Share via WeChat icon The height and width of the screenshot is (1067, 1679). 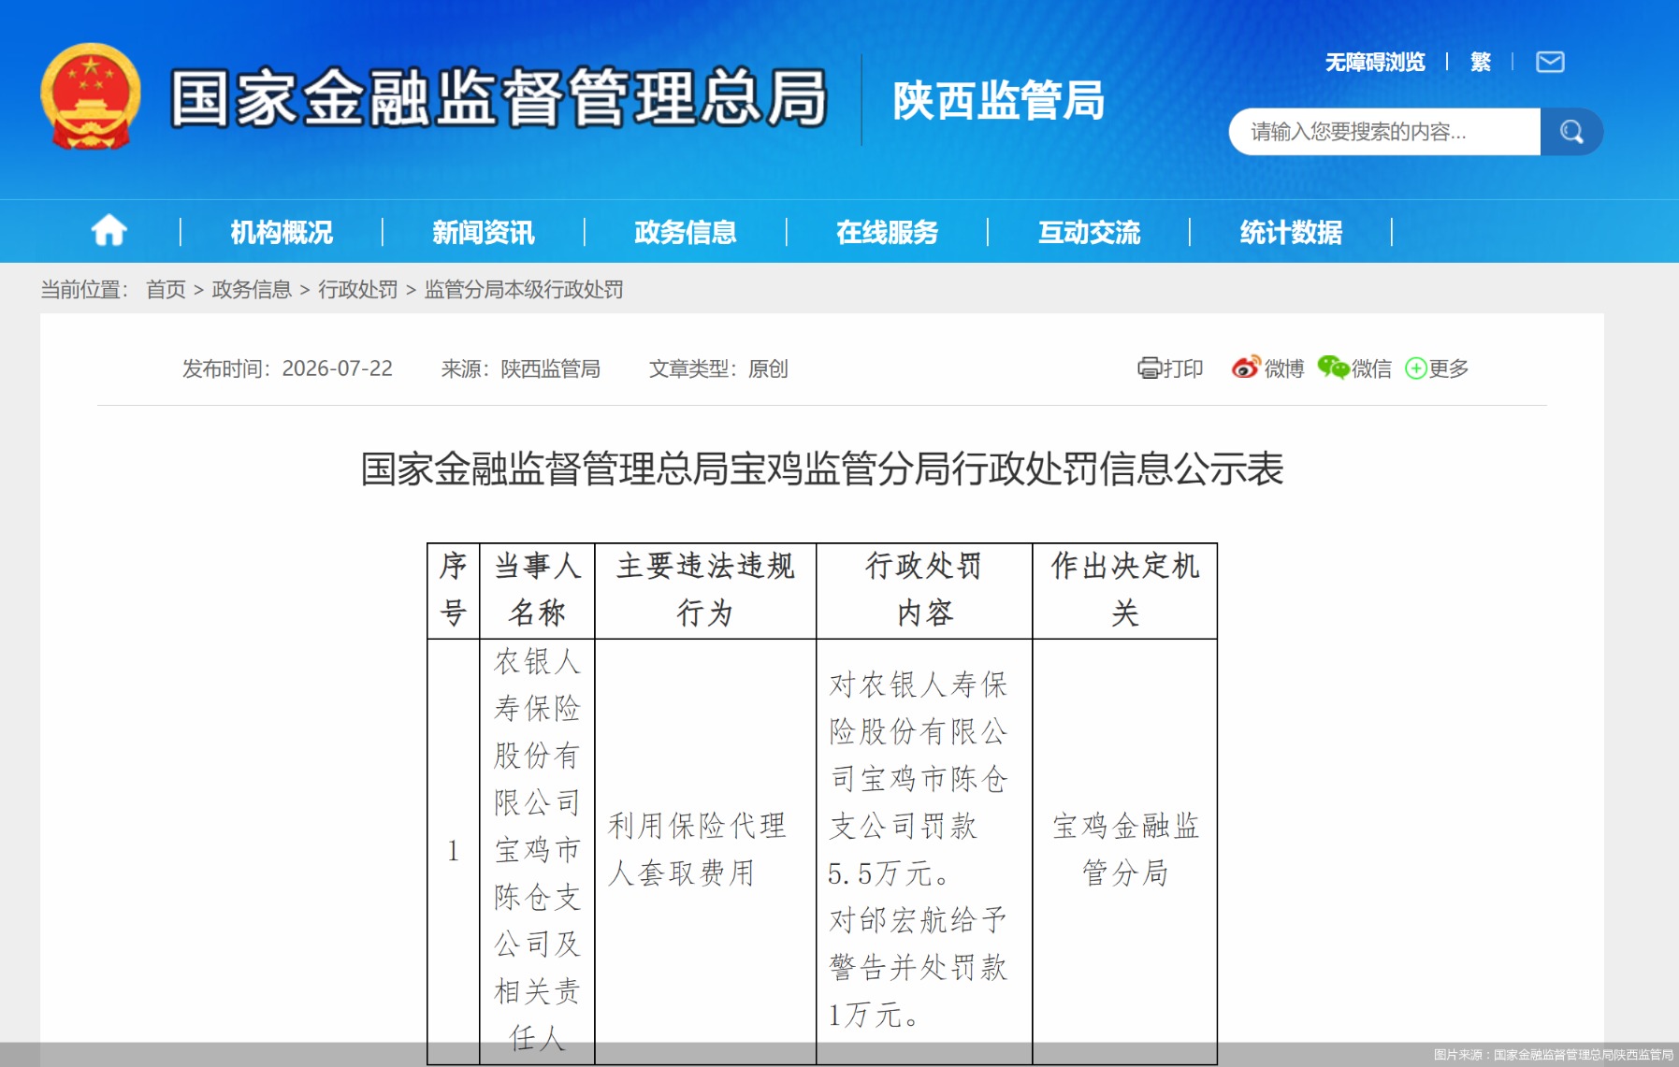point(1333,368)
